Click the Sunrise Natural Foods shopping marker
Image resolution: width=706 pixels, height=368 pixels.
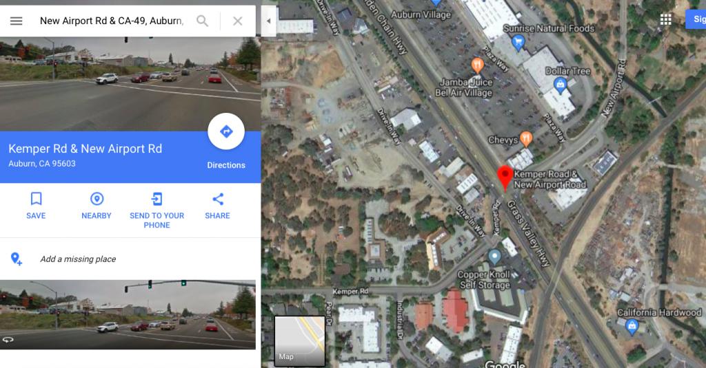[x=518, y=43]
